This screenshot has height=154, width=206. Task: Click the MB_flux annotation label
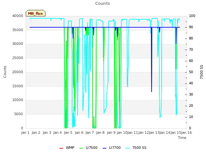35,13
